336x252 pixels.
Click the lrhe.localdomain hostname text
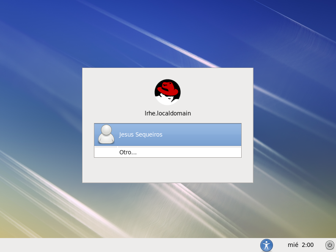coord(168,113)
